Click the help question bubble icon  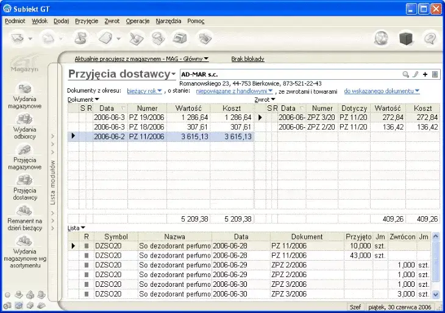coord(430,38)
